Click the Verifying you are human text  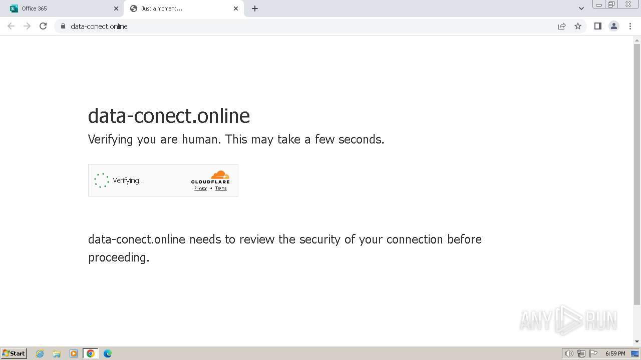coord(236,139)
